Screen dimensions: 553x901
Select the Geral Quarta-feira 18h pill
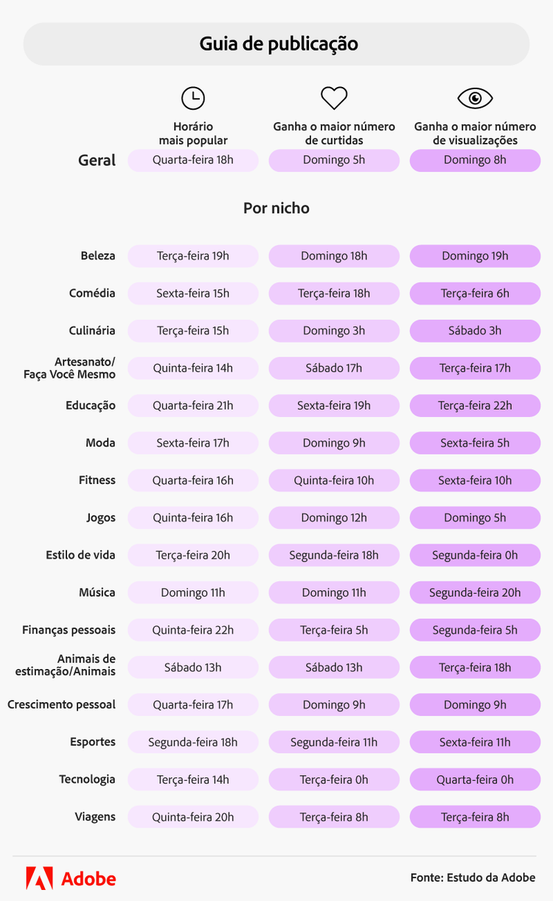pyautogui.click(x=193, y=160)
